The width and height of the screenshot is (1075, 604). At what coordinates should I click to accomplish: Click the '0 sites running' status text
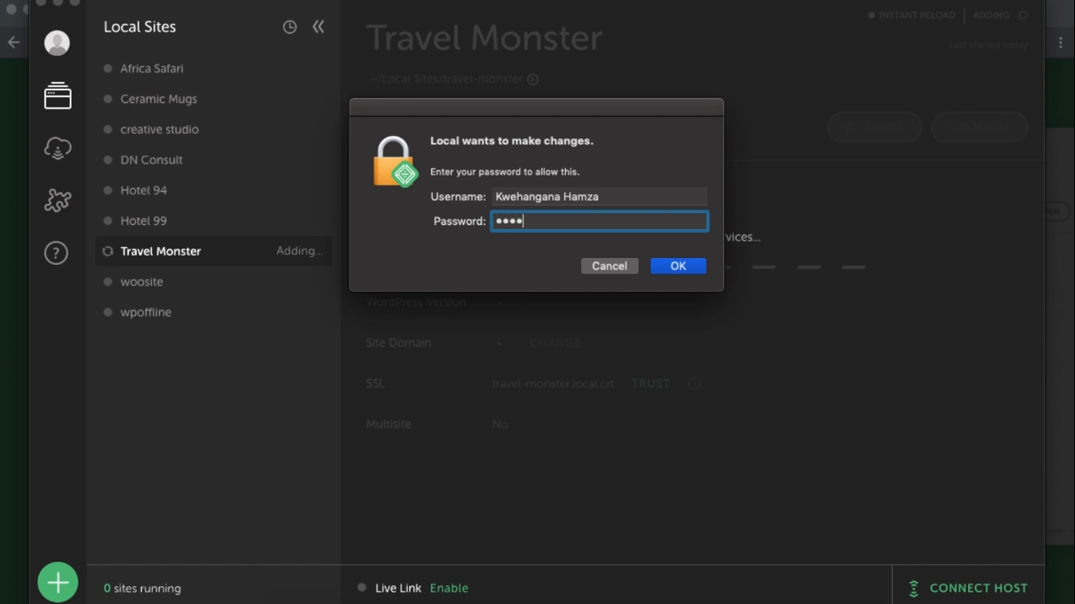[142, 588]
